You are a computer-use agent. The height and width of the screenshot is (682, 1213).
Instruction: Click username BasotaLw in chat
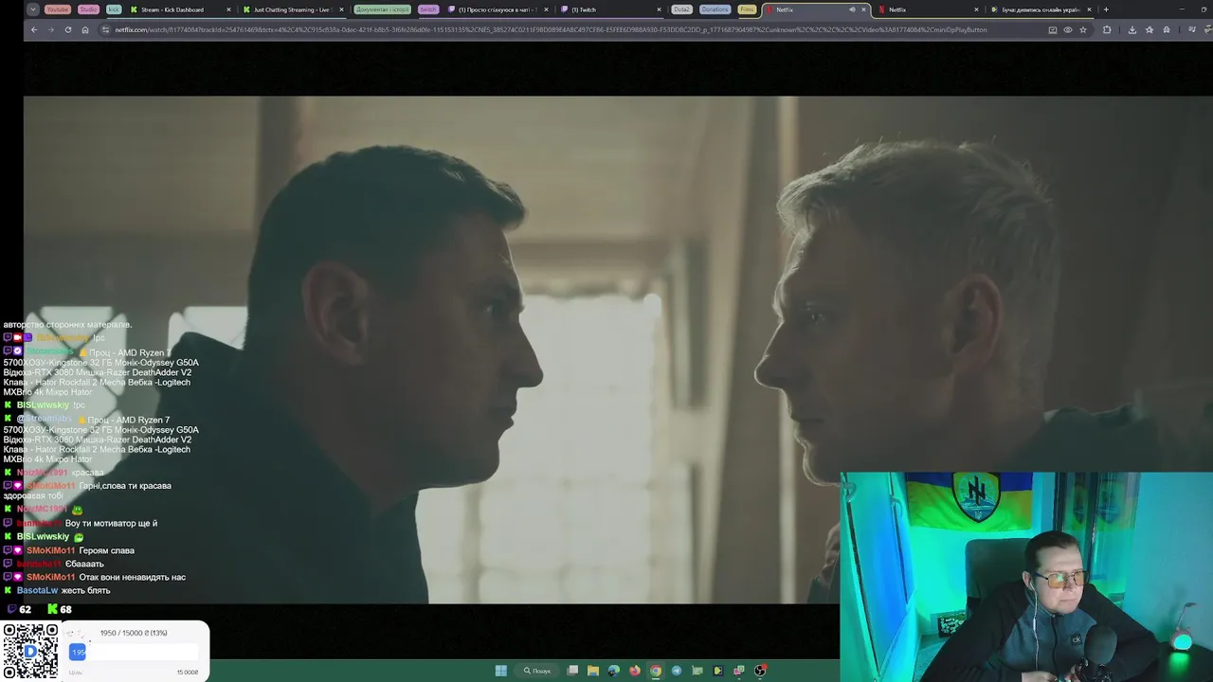pos(37,590)
